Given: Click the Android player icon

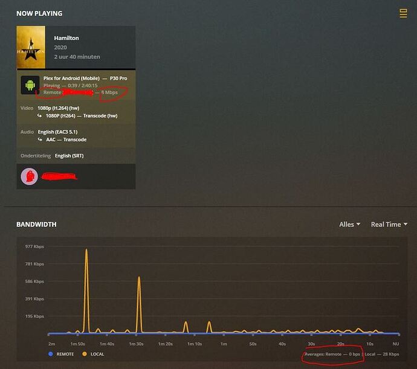Looking at the screenshot, I should 30,85.
